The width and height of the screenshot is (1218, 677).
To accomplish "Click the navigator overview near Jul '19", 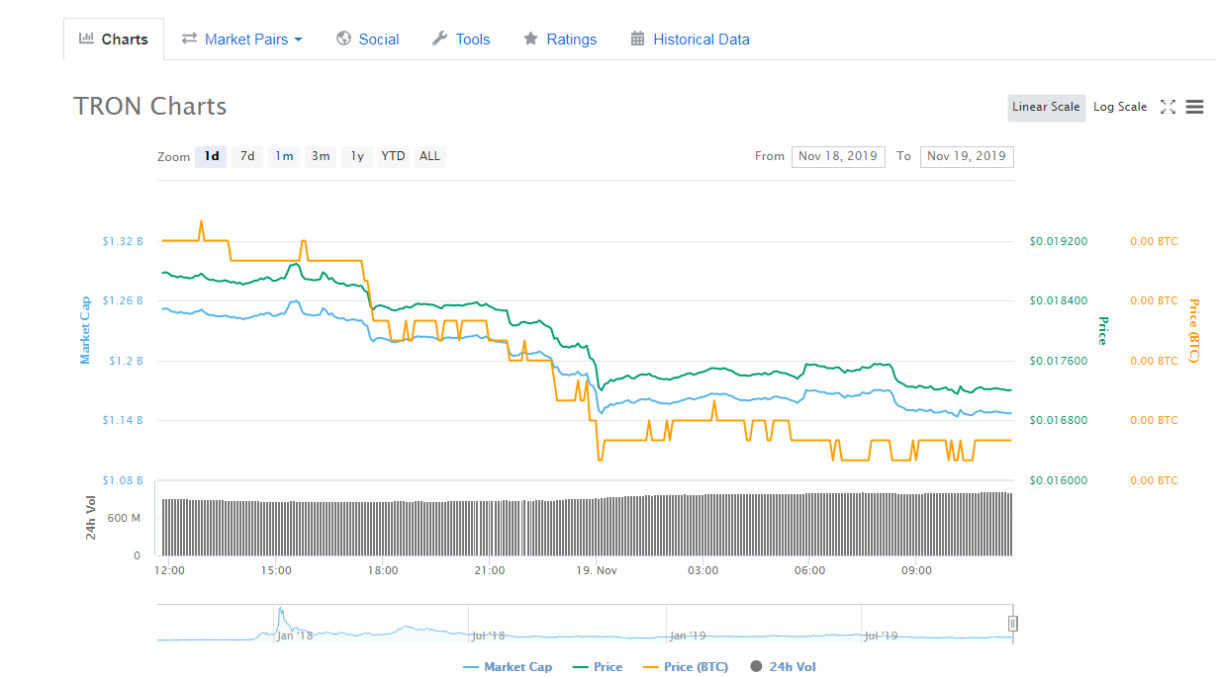I will [x=880, y=635].
